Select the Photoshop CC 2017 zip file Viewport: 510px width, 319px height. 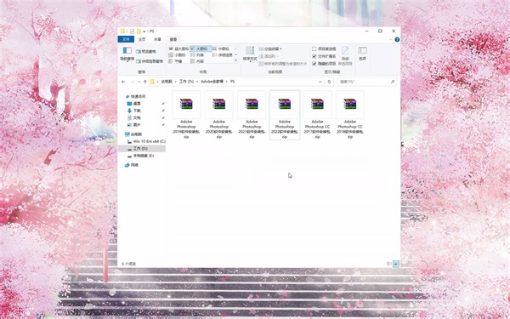[317, 115]
